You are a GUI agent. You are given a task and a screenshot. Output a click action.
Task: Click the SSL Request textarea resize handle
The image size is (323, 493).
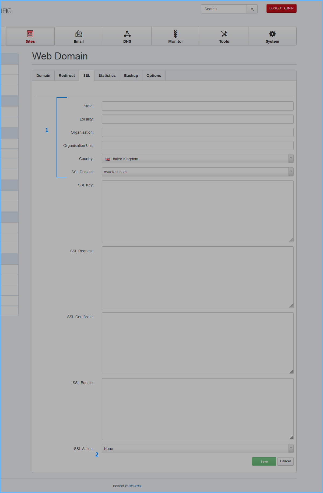pyautogui.click(x=292, y=306)
